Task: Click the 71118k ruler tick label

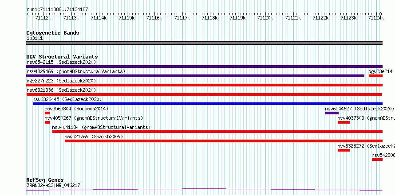Action: click(x=210, y=18)
